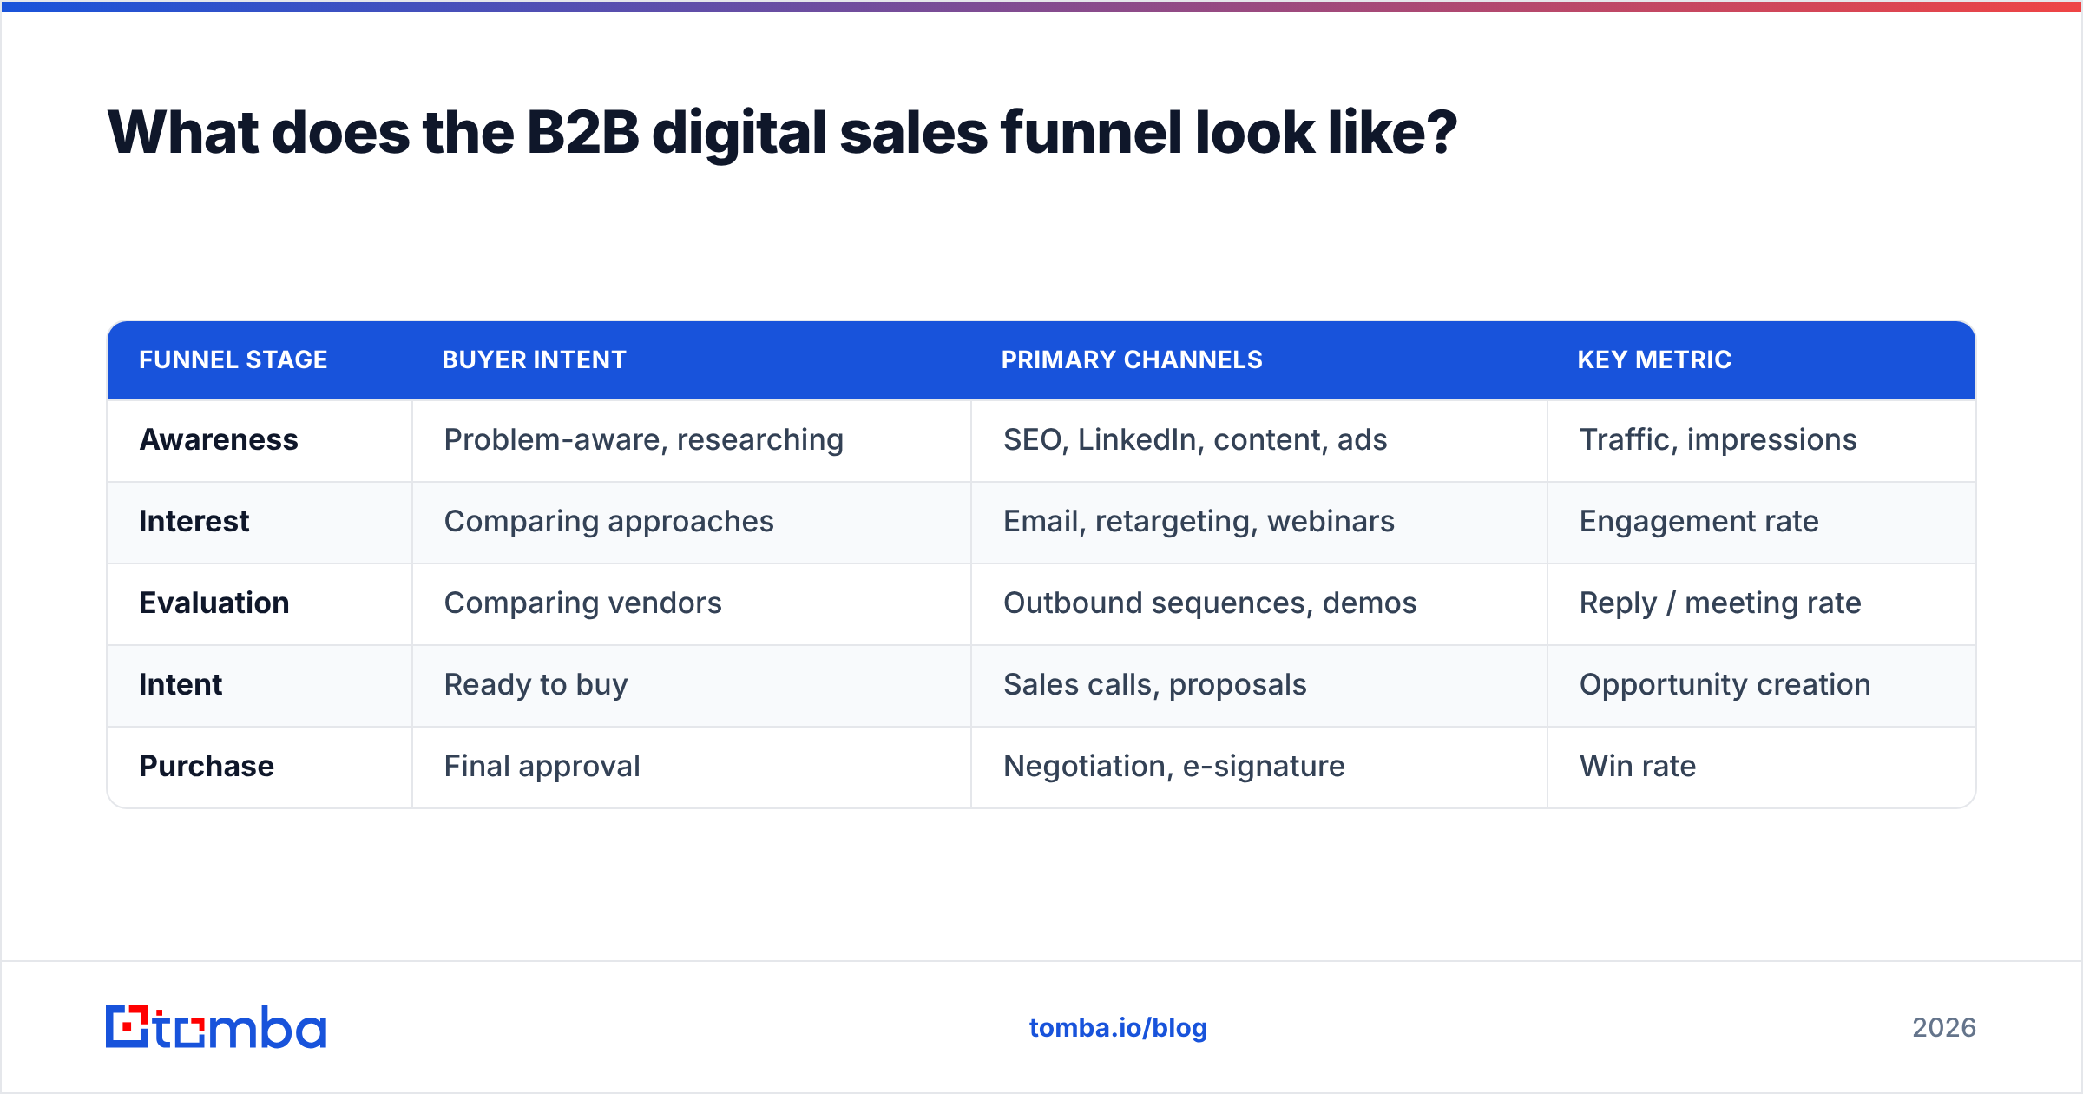The height and width of the screenshot is (1094, 2083).
Task: Click the 'Reply / meeting rate' cell
Action: point(1762,603)
